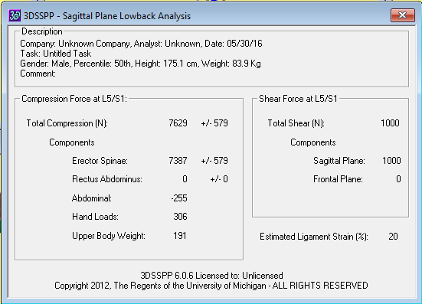The image size is (422, 304).
Task: Click the Components label under Total Compression
Action: [72, 142]
